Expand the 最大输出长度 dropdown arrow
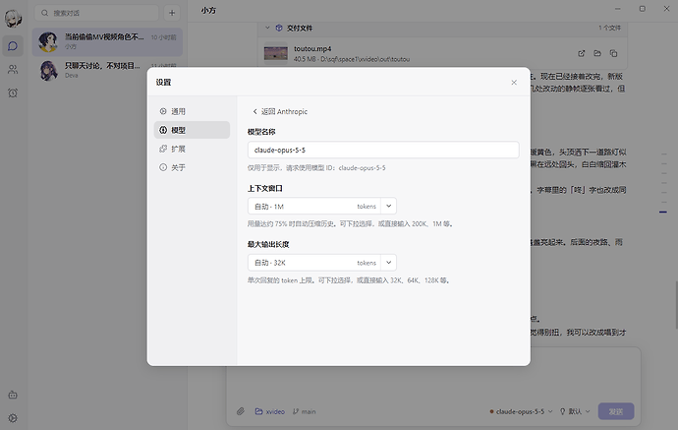Screen dimensions: 678x430 (x=388, y=263)
